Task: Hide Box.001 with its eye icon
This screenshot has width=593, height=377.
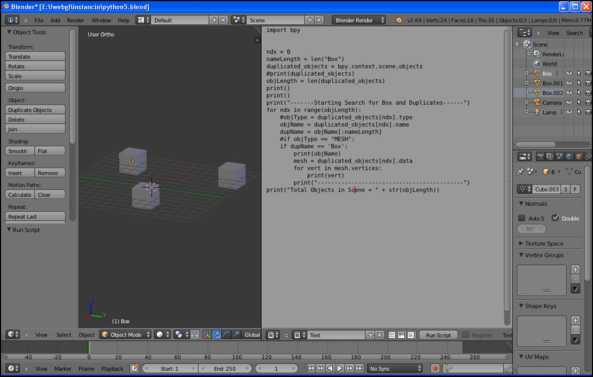Action: point(569,83)
